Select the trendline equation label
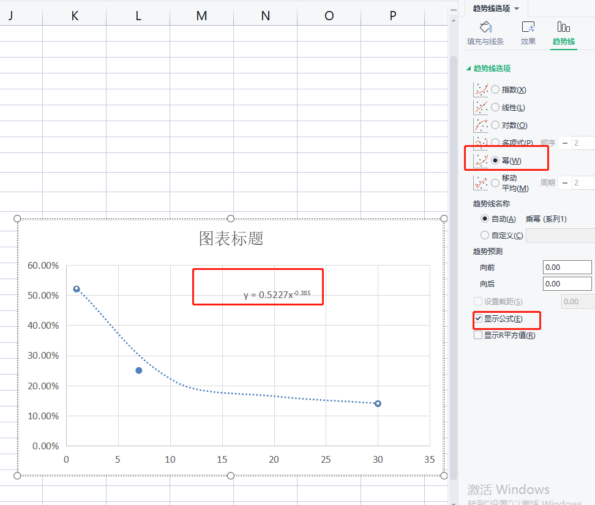Viewport: 595px width, 505px height. pyautogui.click(x=277, y=294)
